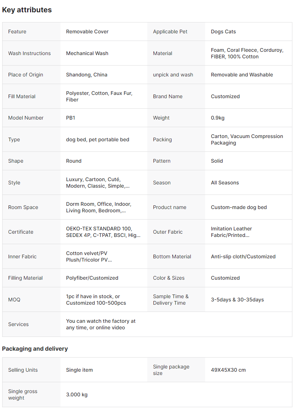Select the 3-5days & 30-35days delivery value

[x=237, y=300]
